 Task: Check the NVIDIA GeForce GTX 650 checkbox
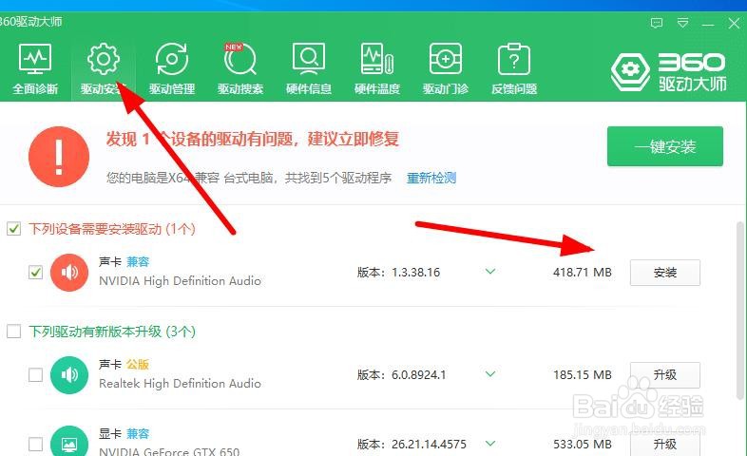pyautogui.click(x=35, y=445)
